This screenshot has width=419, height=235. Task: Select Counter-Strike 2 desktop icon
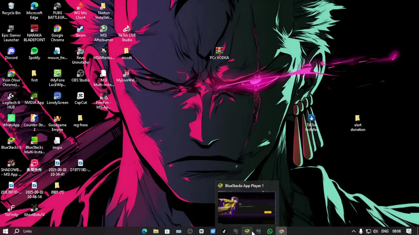[34, 123]
